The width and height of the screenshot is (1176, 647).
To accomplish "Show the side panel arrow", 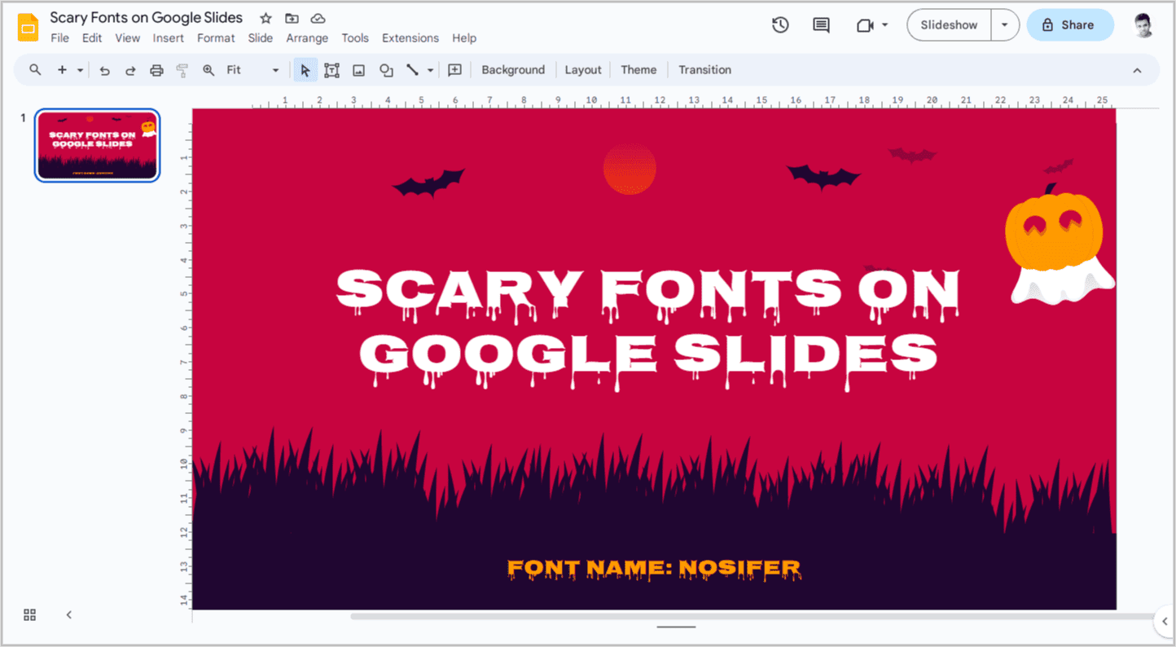I will click(1165, 621).
